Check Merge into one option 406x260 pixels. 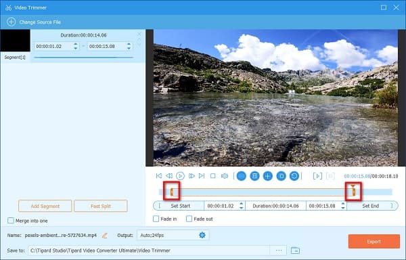[11, 221]
